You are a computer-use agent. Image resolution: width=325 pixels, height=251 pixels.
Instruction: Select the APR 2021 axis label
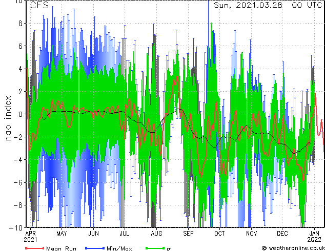coord(30,237)
